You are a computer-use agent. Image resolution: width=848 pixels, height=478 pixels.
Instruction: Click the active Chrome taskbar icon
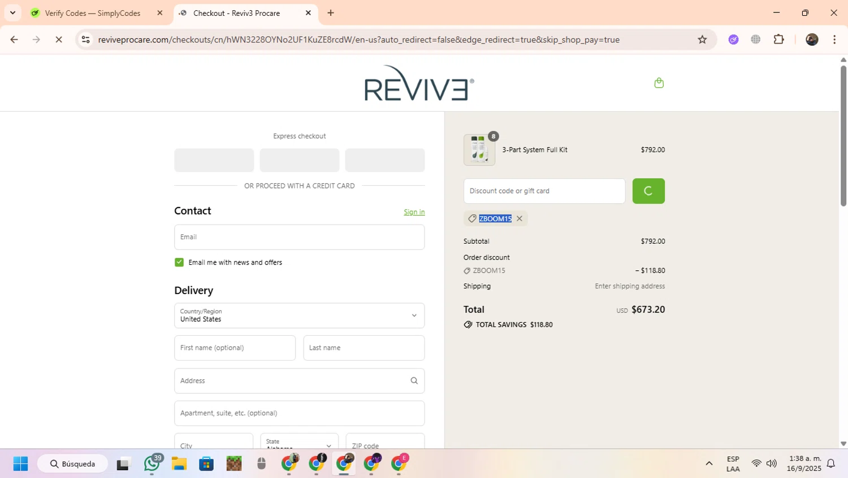344,464
